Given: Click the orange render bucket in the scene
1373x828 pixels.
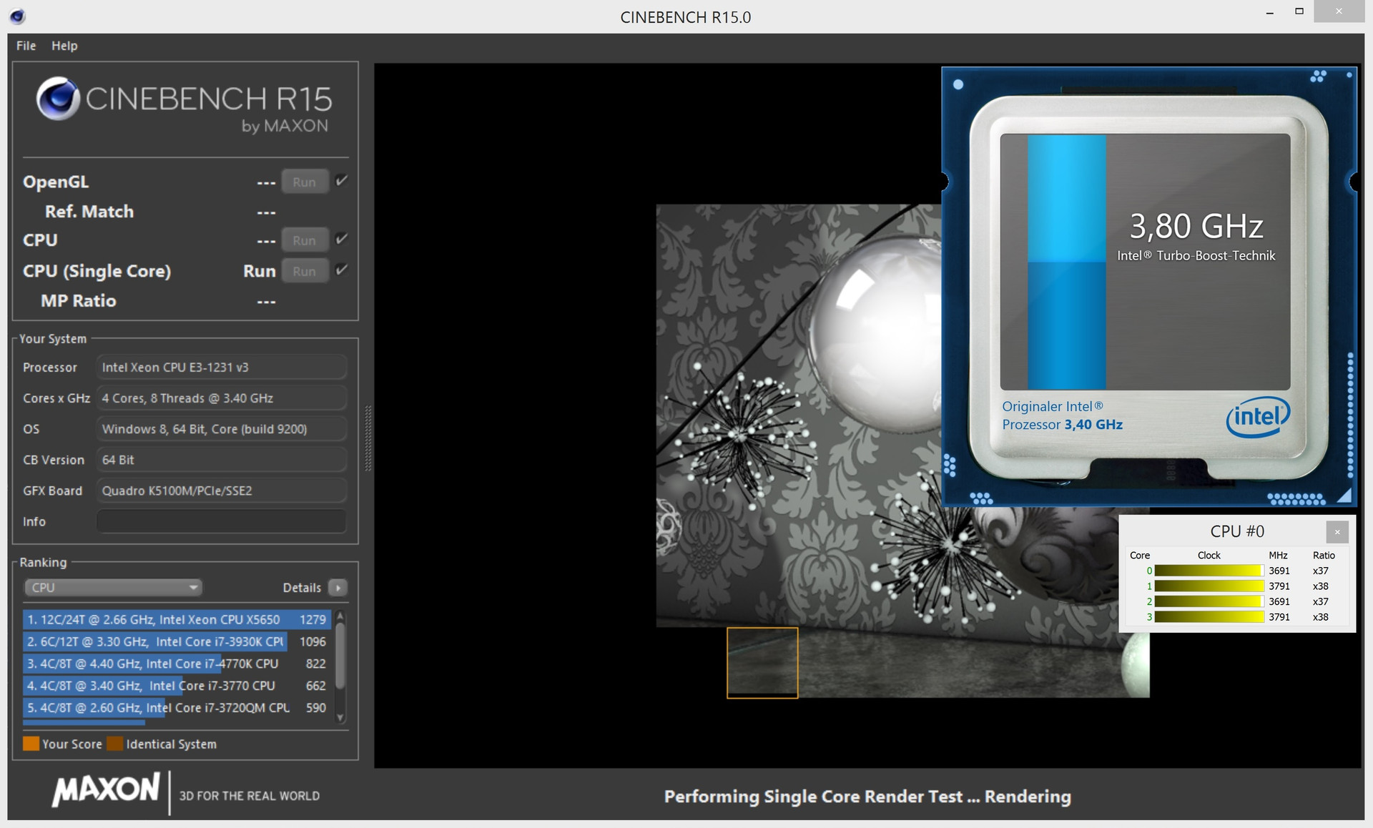Looking at the screenshot, I should [x=762, y=662].
